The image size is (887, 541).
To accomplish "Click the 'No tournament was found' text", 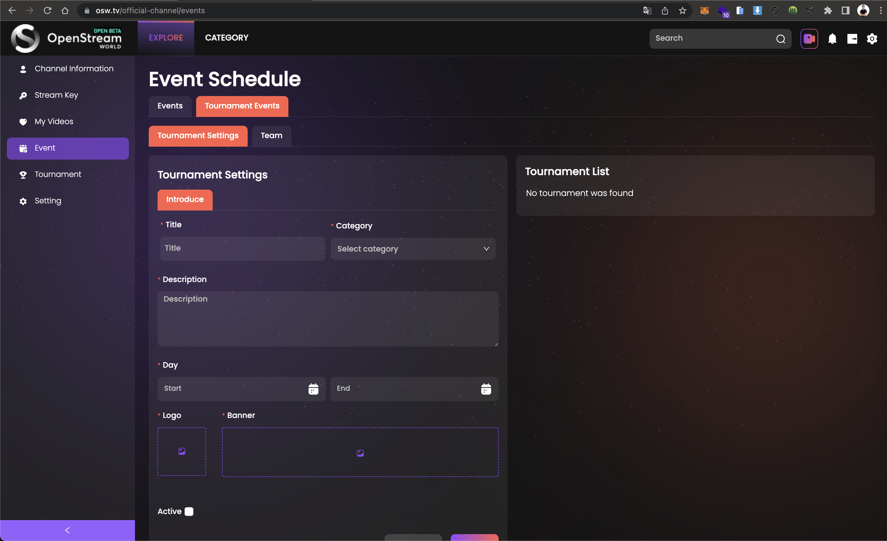I will coord(580,193).
